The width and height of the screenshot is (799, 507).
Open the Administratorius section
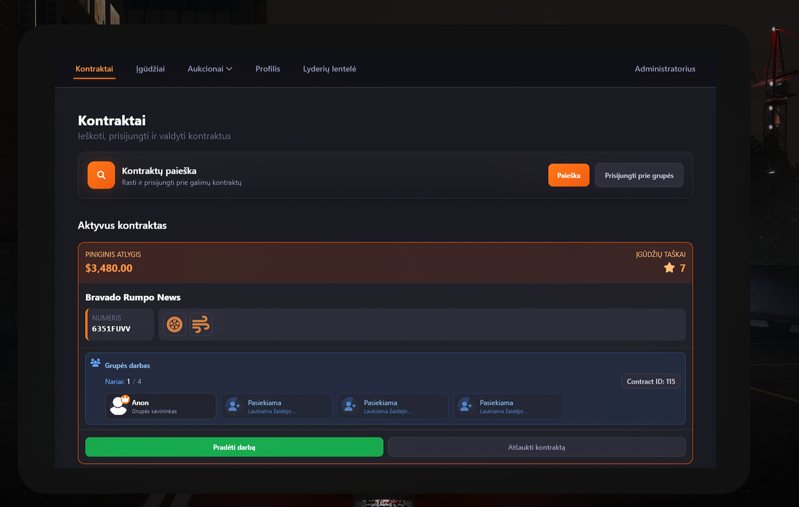665,69
